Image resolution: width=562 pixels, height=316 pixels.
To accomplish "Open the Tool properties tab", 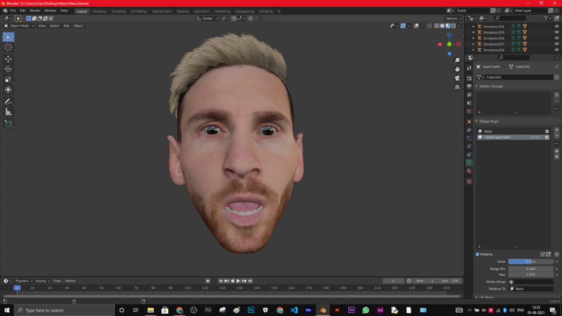I will coord(469,68).
